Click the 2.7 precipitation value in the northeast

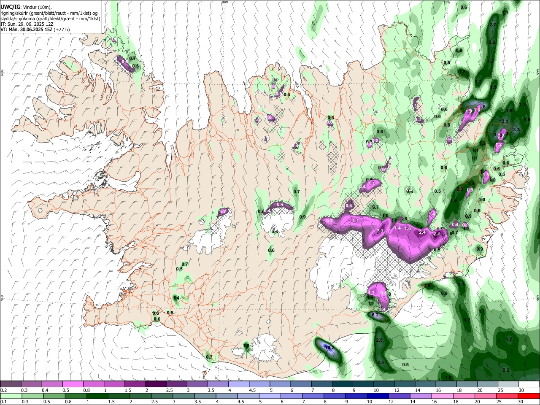(492, 24)
